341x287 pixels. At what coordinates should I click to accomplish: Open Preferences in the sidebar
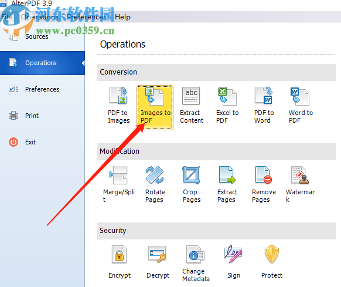point(42,89)
